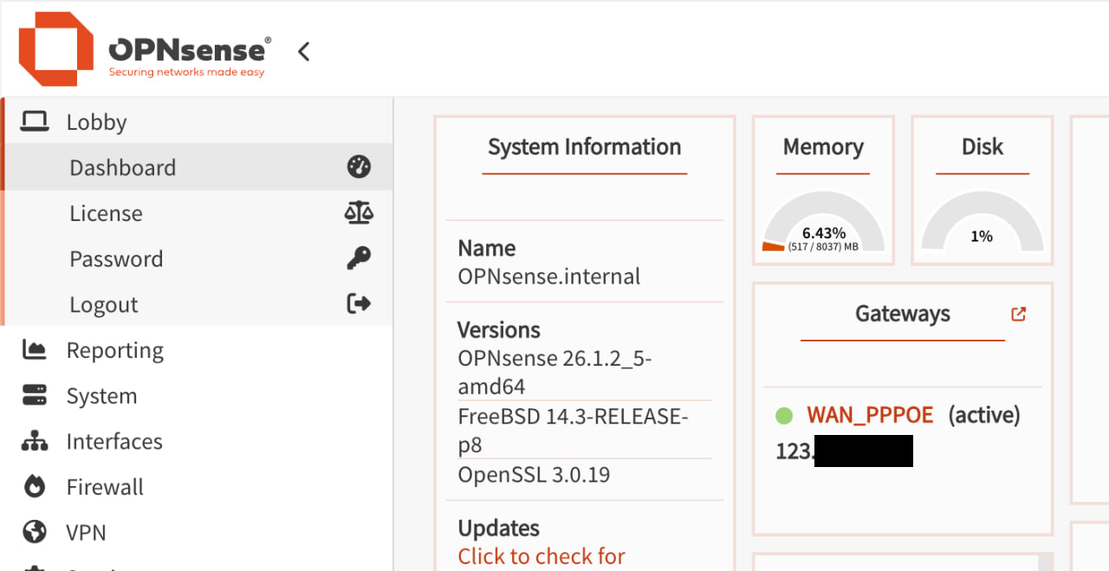Click the Lobby monitor icon
This screenshot has height=571, width=1109.
coord(34,121)
